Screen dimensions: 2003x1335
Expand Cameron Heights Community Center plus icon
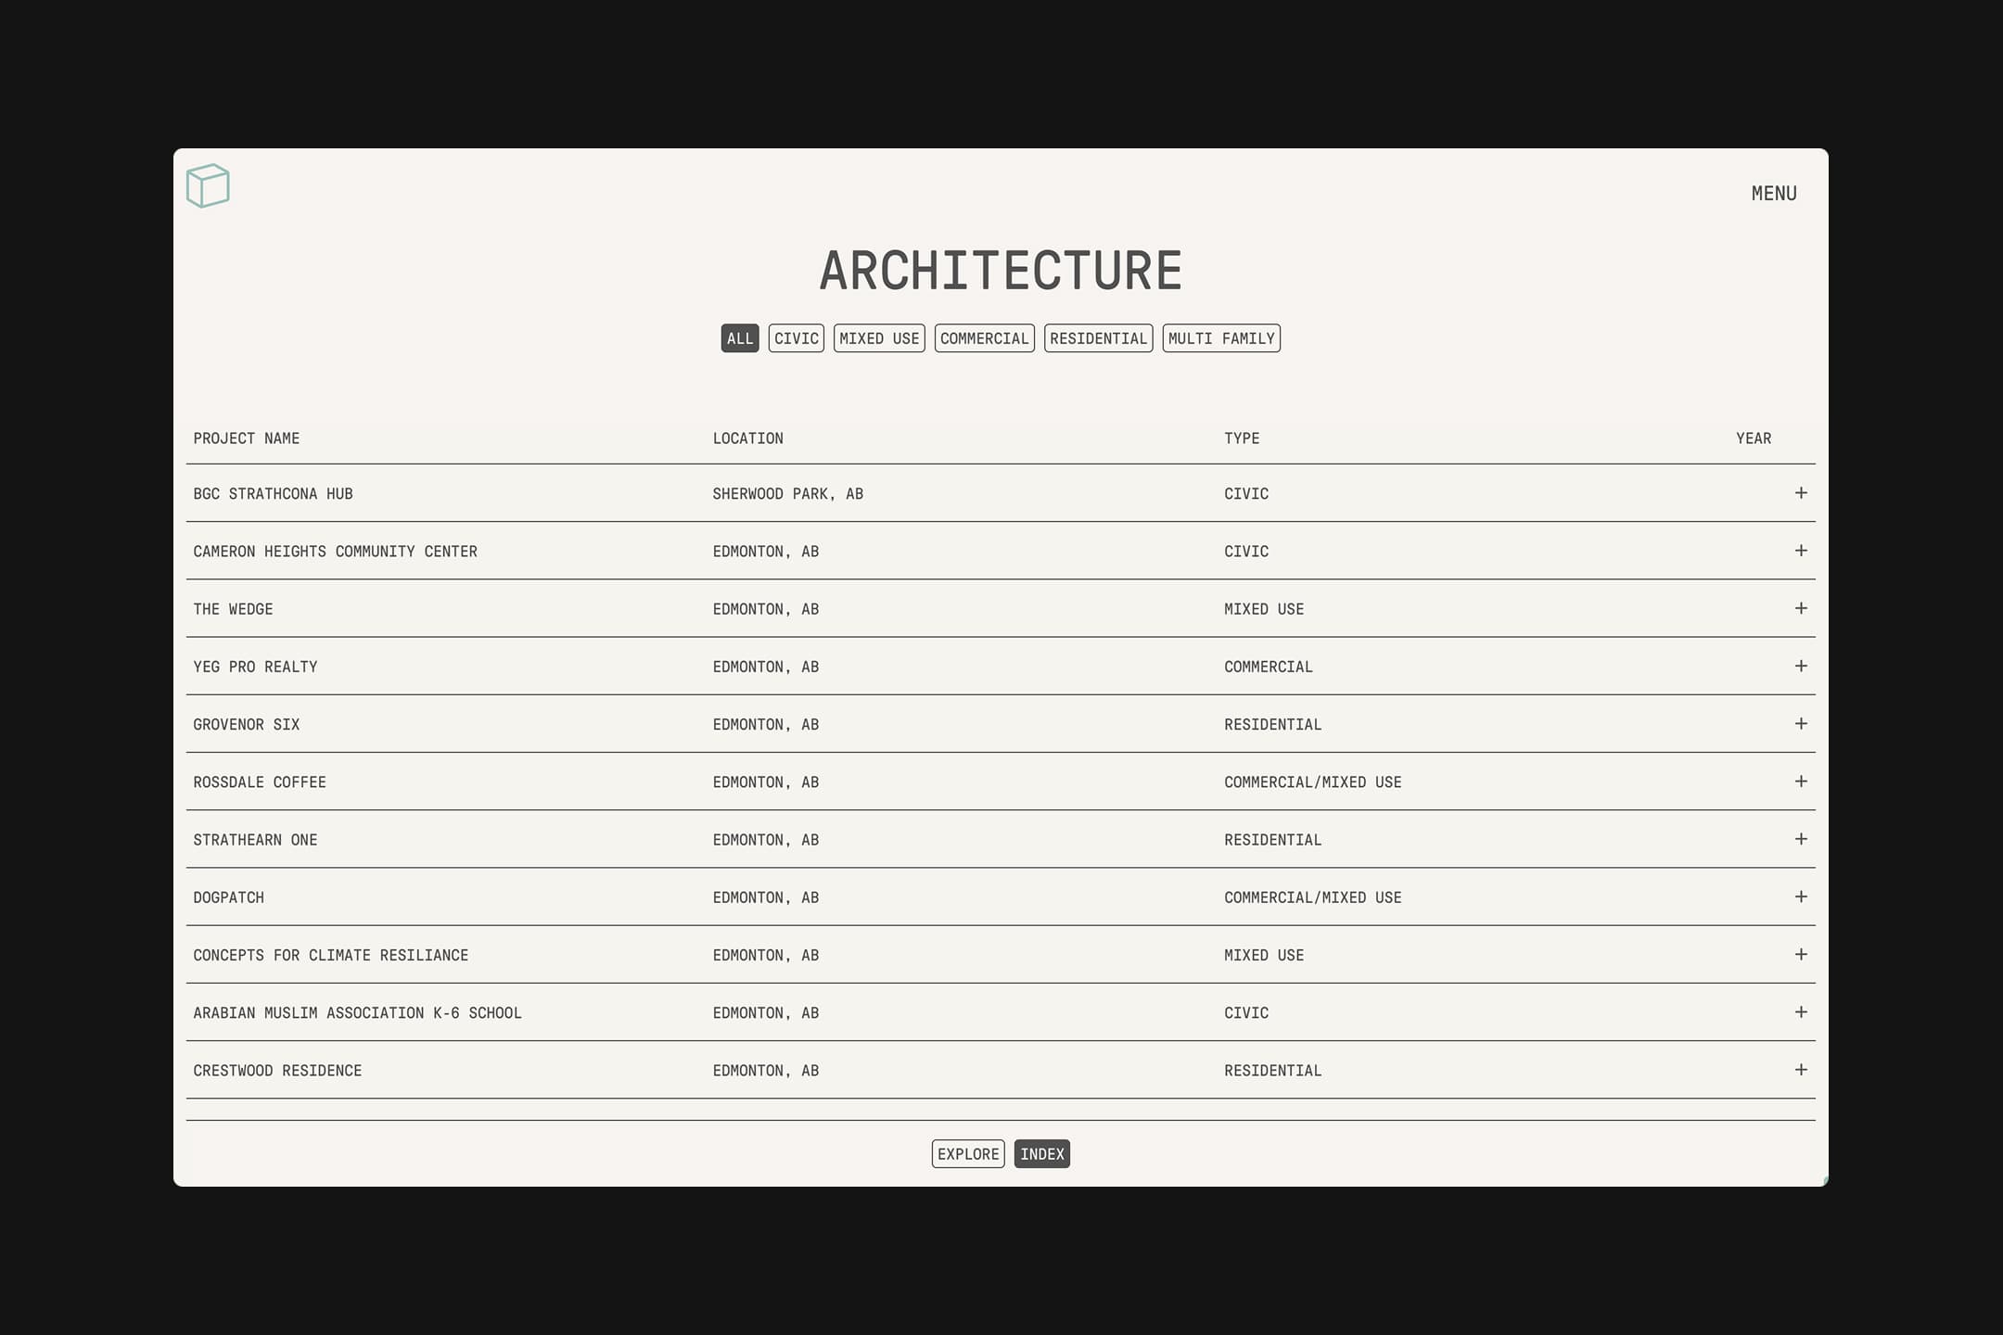pos(1801,551)
